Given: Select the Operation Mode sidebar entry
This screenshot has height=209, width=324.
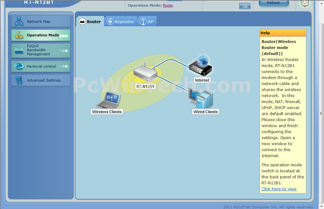Looking at the screenshot, I should click(x=41, y=35).
